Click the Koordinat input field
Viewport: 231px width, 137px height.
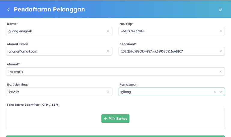[168, 51]
